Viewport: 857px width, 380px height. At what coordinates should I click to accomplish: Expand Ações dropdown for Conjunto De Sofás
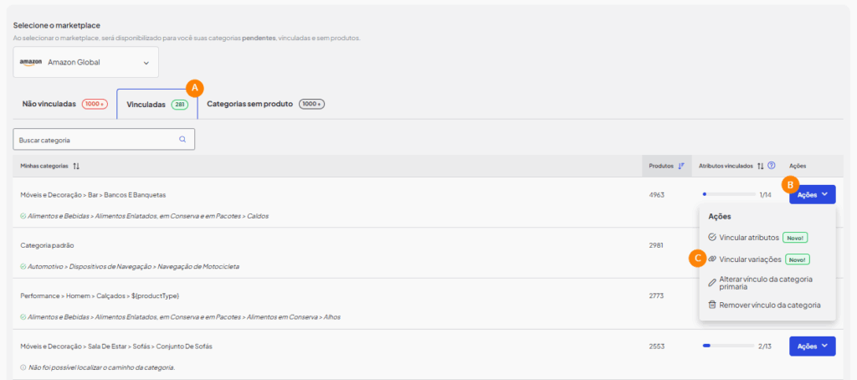tap(812, 346)
